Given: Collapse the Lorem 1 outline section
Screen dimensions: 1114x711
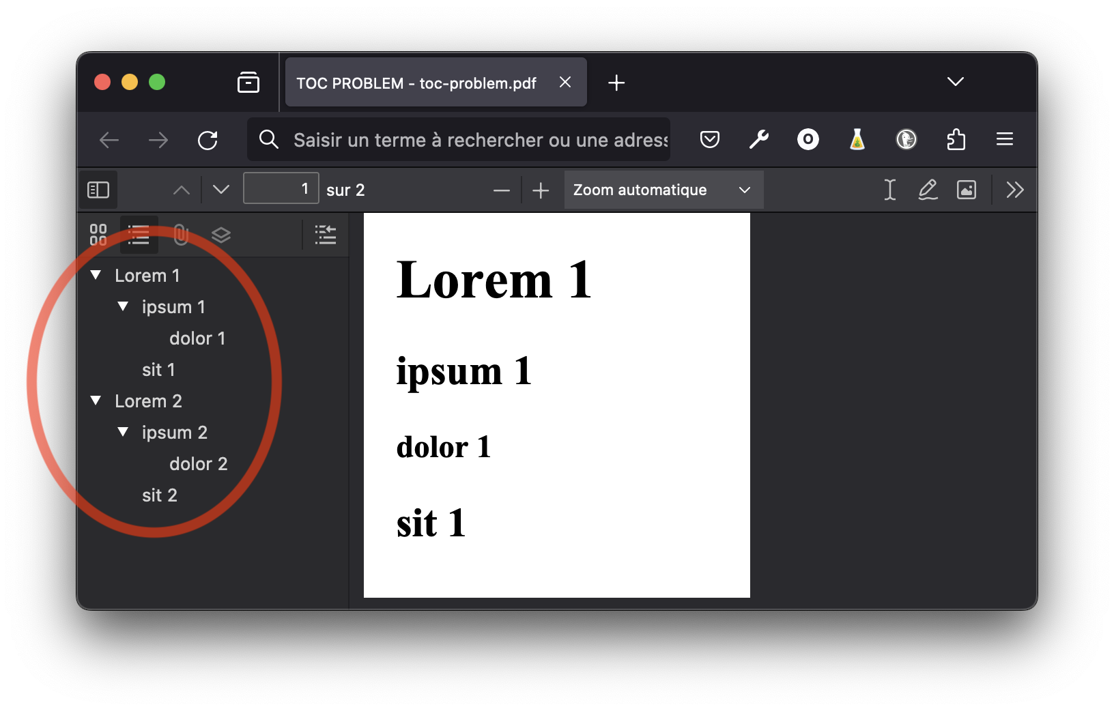Looking at the screenshot, I should coord(96,275).
